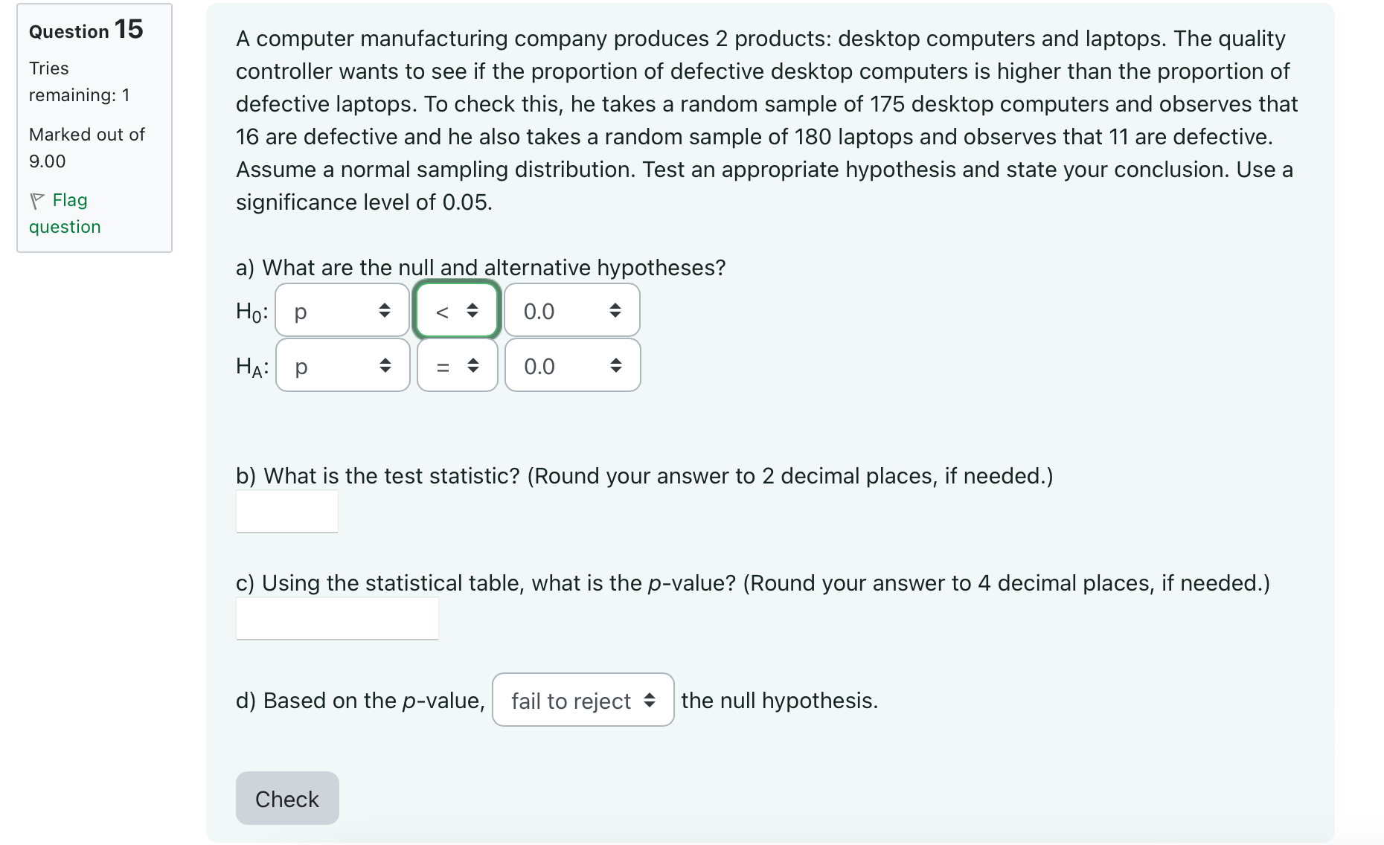
Task: Open the H₀ parameter dropdown showing 'p'
Action: click(342, 310)
